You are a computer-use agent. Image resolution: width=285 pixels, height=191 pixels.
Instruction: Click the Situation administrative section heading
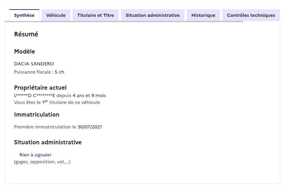click(x=48, y=142)
